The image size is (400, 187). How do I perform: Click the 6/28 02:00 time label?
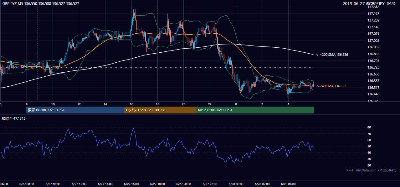click(x=262, y=184)
